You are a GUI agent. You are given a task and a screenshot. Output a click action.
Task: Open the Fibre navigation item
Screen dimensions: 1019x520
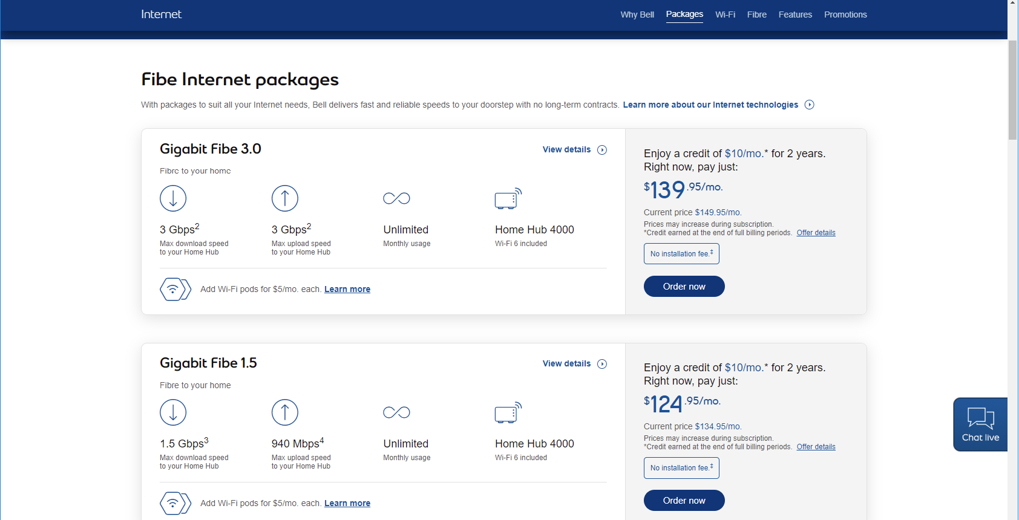[756, 15]
